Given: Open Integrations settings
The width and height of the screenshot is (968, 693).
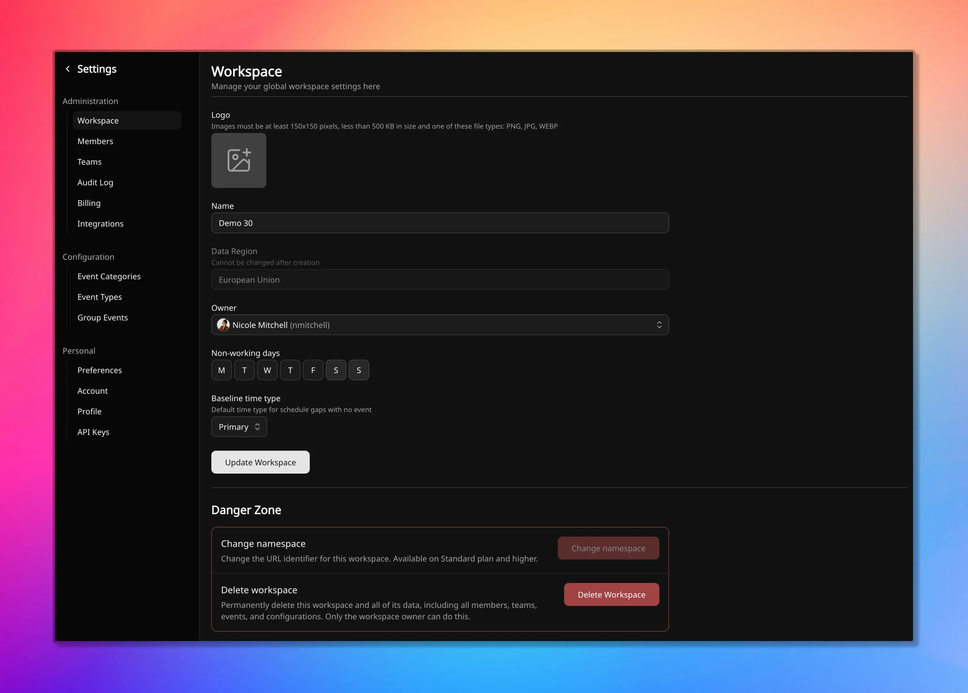Looking at the screenshot, I should point(127,224).
